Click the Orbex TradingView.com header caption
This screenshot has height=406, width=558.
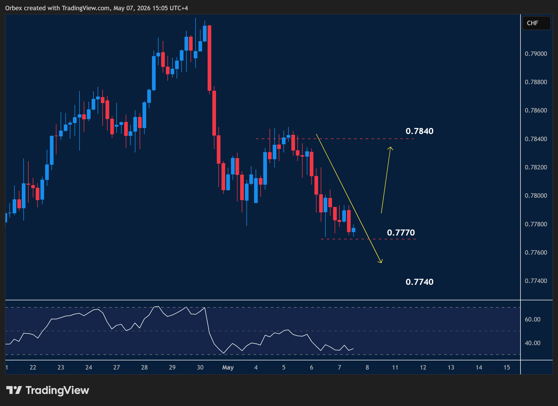(97, 8)
